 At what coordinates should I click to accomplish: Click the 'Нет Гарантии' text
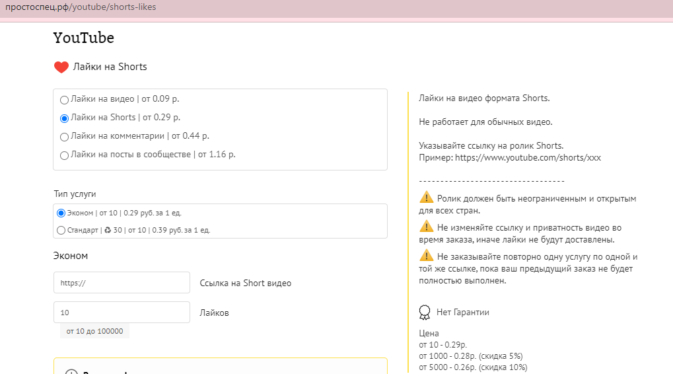coord(463,312)
